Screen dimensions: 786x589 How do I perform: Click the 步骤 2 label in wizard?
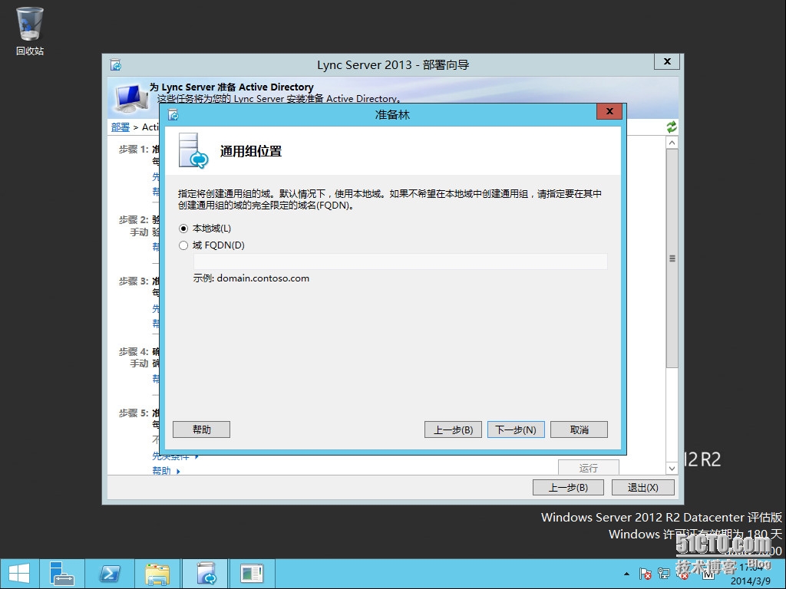(x=134, y=219)
